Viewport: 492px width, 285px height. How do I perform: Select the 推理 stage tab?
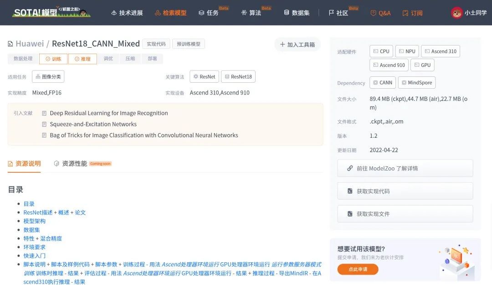coord(82,59)
